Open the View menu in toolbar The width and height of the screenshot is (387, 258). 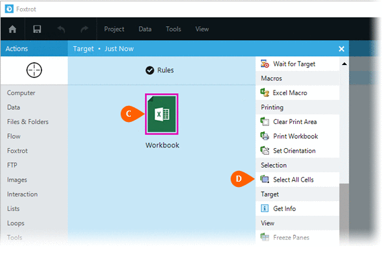click(x=202, y=29)
